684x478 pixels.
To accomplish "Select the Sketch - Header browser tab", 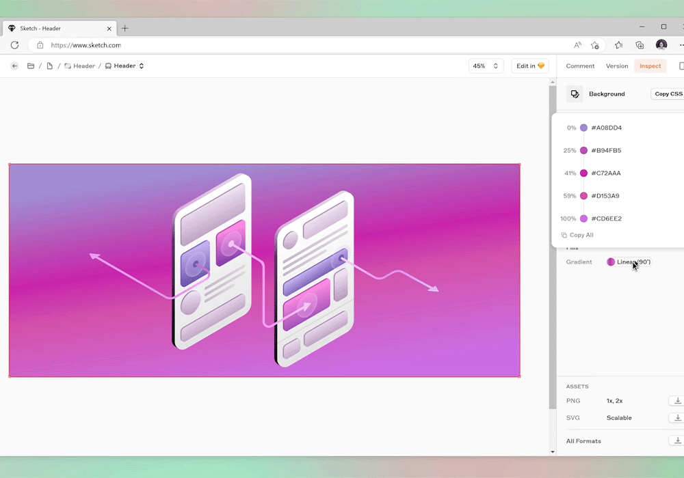I will (x=60, y=28).
